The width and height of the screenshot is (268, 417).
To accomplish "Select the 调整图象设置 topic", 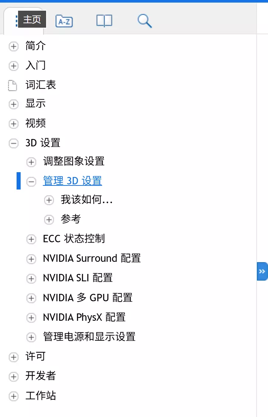I will click(74, 161).
